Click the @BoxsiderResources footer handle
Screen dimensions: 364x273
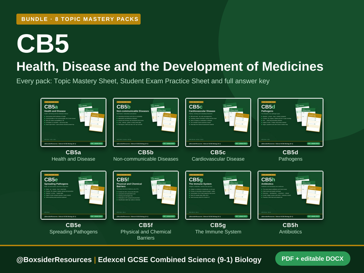click(x=54, y=259)
